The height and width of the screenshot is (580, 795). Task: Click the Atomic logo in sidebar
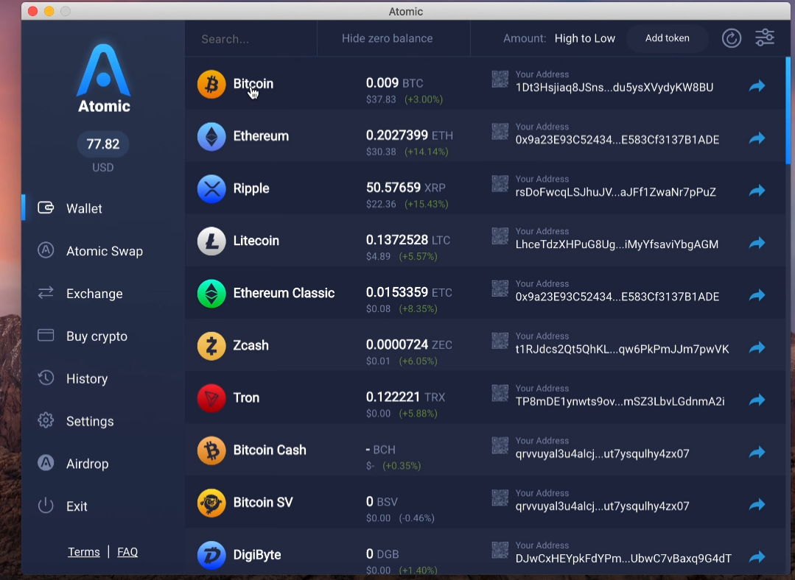tap(103, 78)
